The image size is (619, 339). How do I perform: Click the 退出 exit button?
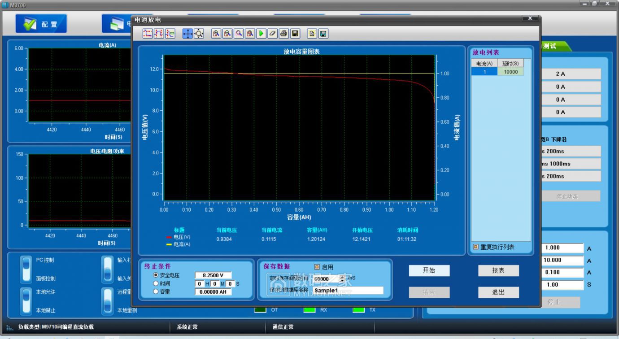click(x=498, y=292)
